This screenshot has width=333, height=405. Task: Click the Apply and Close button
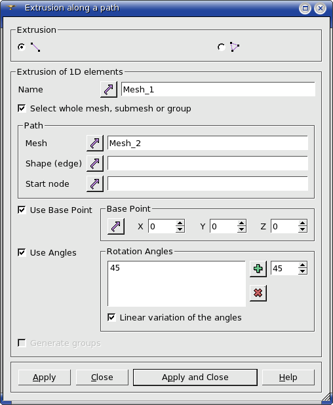click(195, 377)
